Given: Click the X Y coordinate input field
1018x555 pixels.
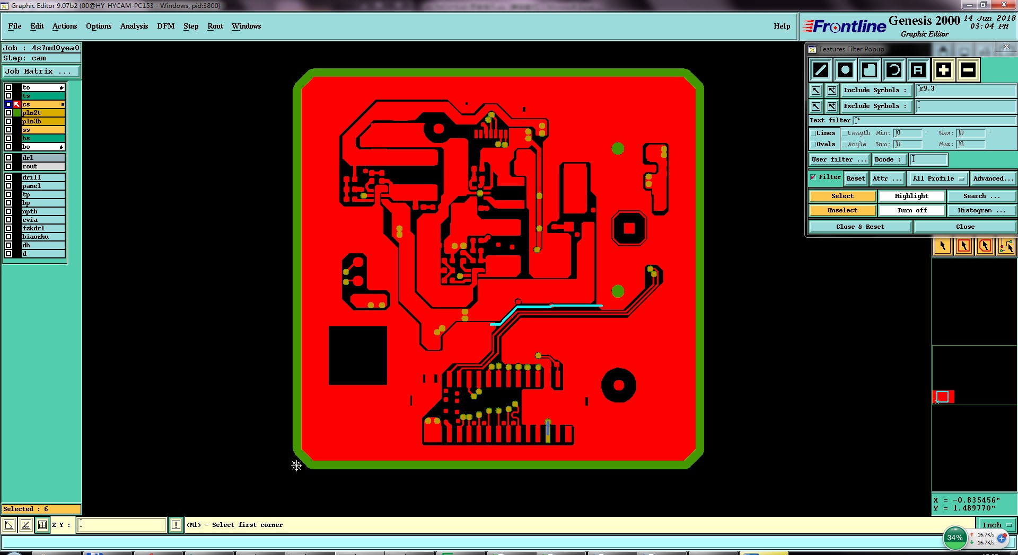Looking at the screenshot, I should click(x=122, y=525).
